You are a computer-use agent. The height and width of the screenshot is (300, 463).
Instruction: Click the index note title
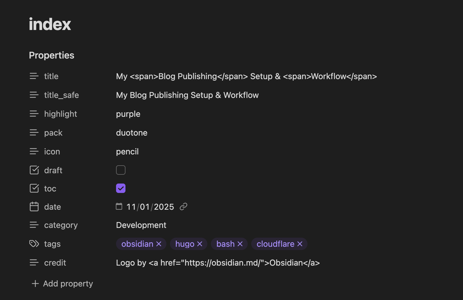tap(50, 24)
